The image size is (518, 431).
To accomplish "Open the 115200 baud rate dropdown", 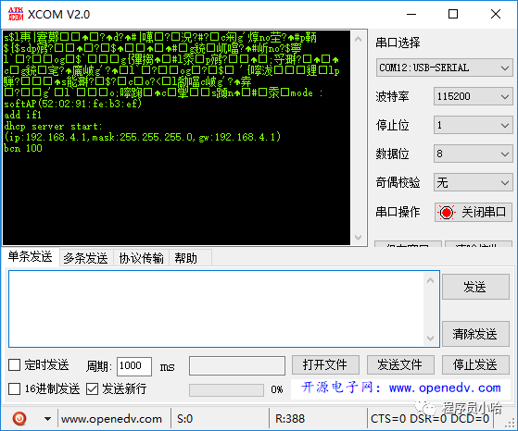I will [x=473, y=96].
